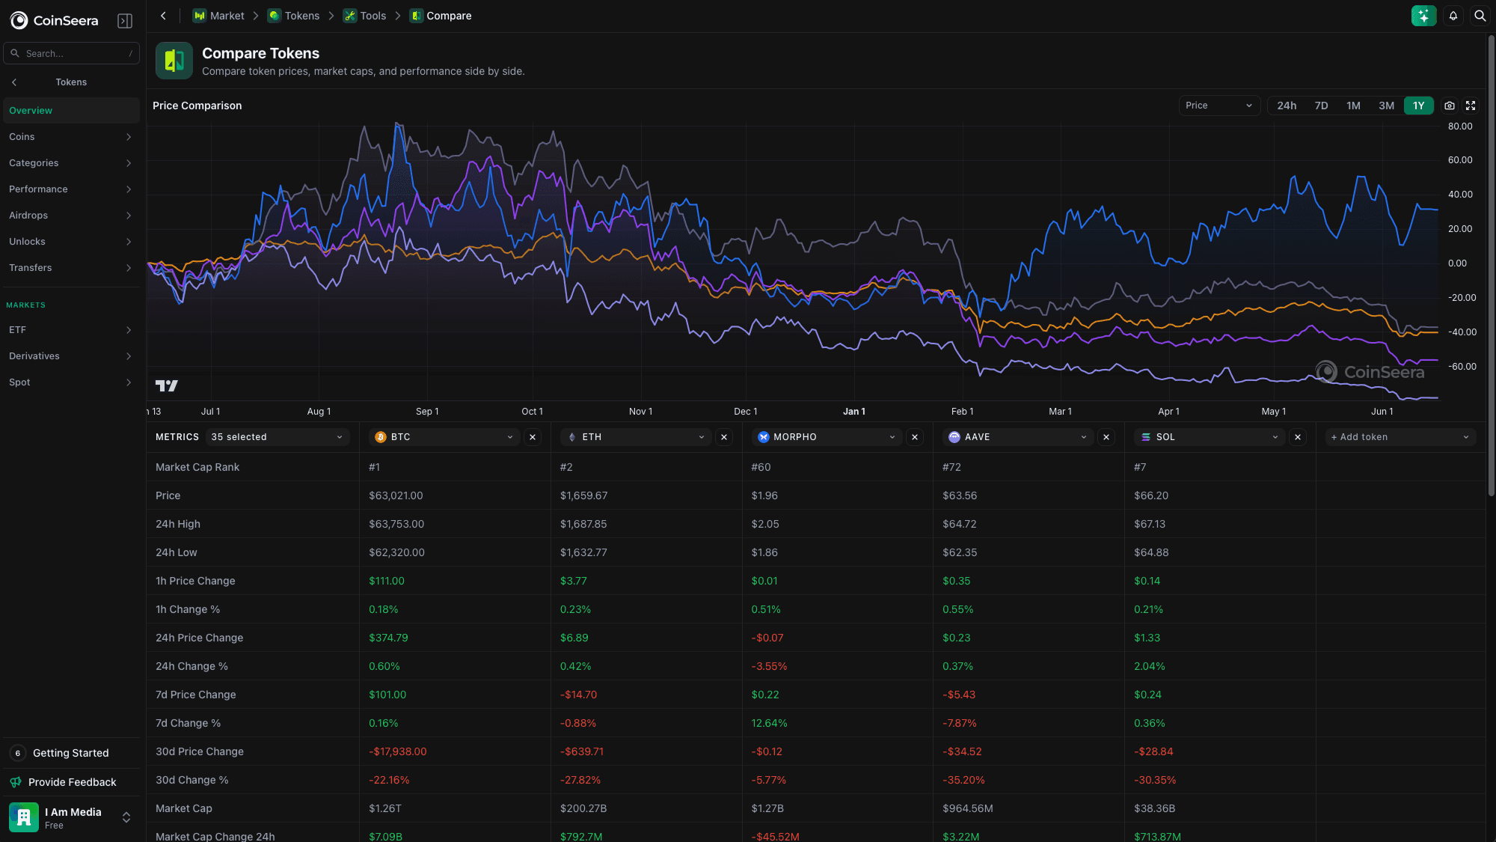1496x842 pixels.
Task: Click the CoinSeera logo icon
Action: pyautogui.click(x=19, y=20)
